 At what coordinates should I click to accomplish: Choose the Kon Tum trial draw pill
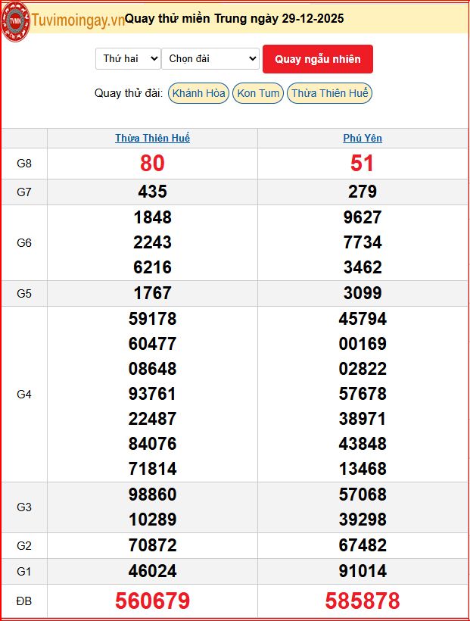click(x=258, y=93)
